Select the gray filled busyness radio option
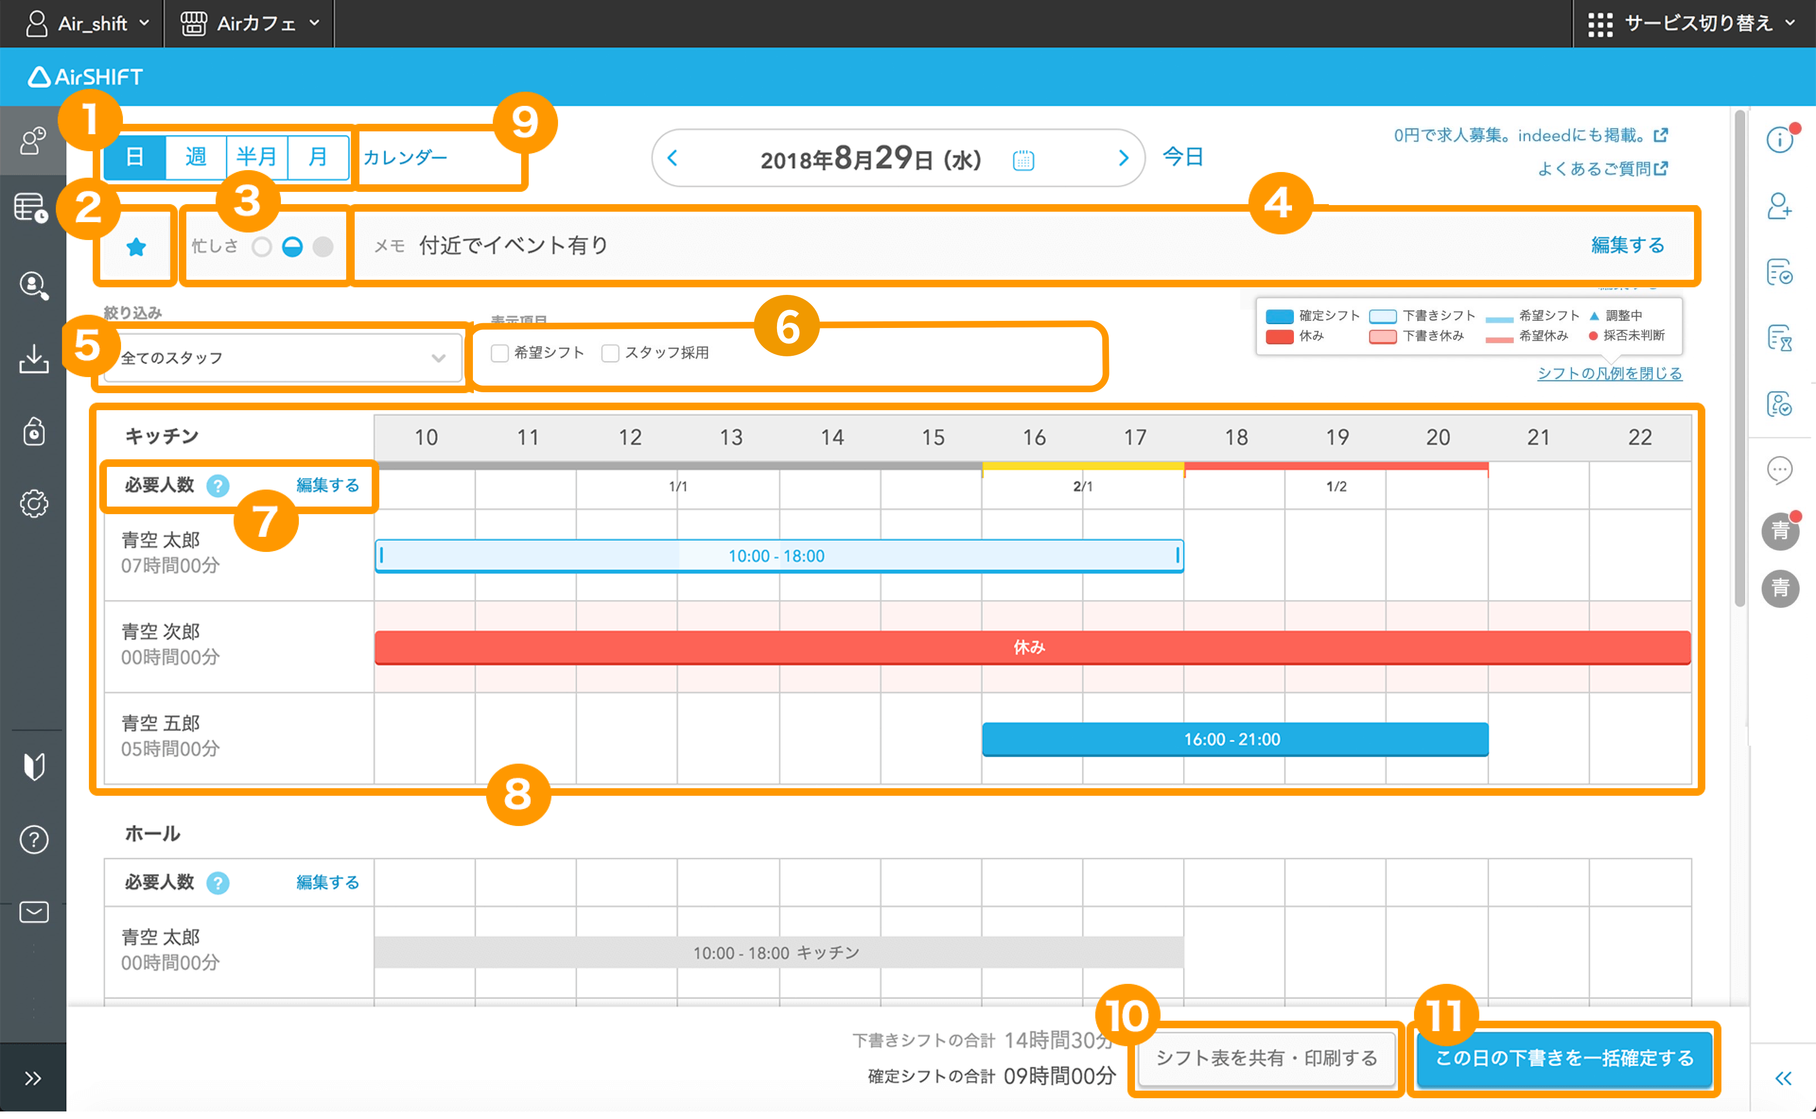Screen dimensions: 1816x1119 pos(323,247)
